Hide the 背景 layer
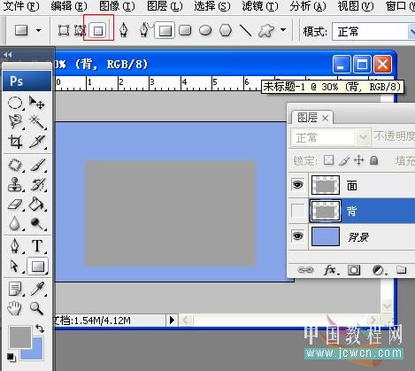Screen dimensions: 415x371 coord(297,236)
